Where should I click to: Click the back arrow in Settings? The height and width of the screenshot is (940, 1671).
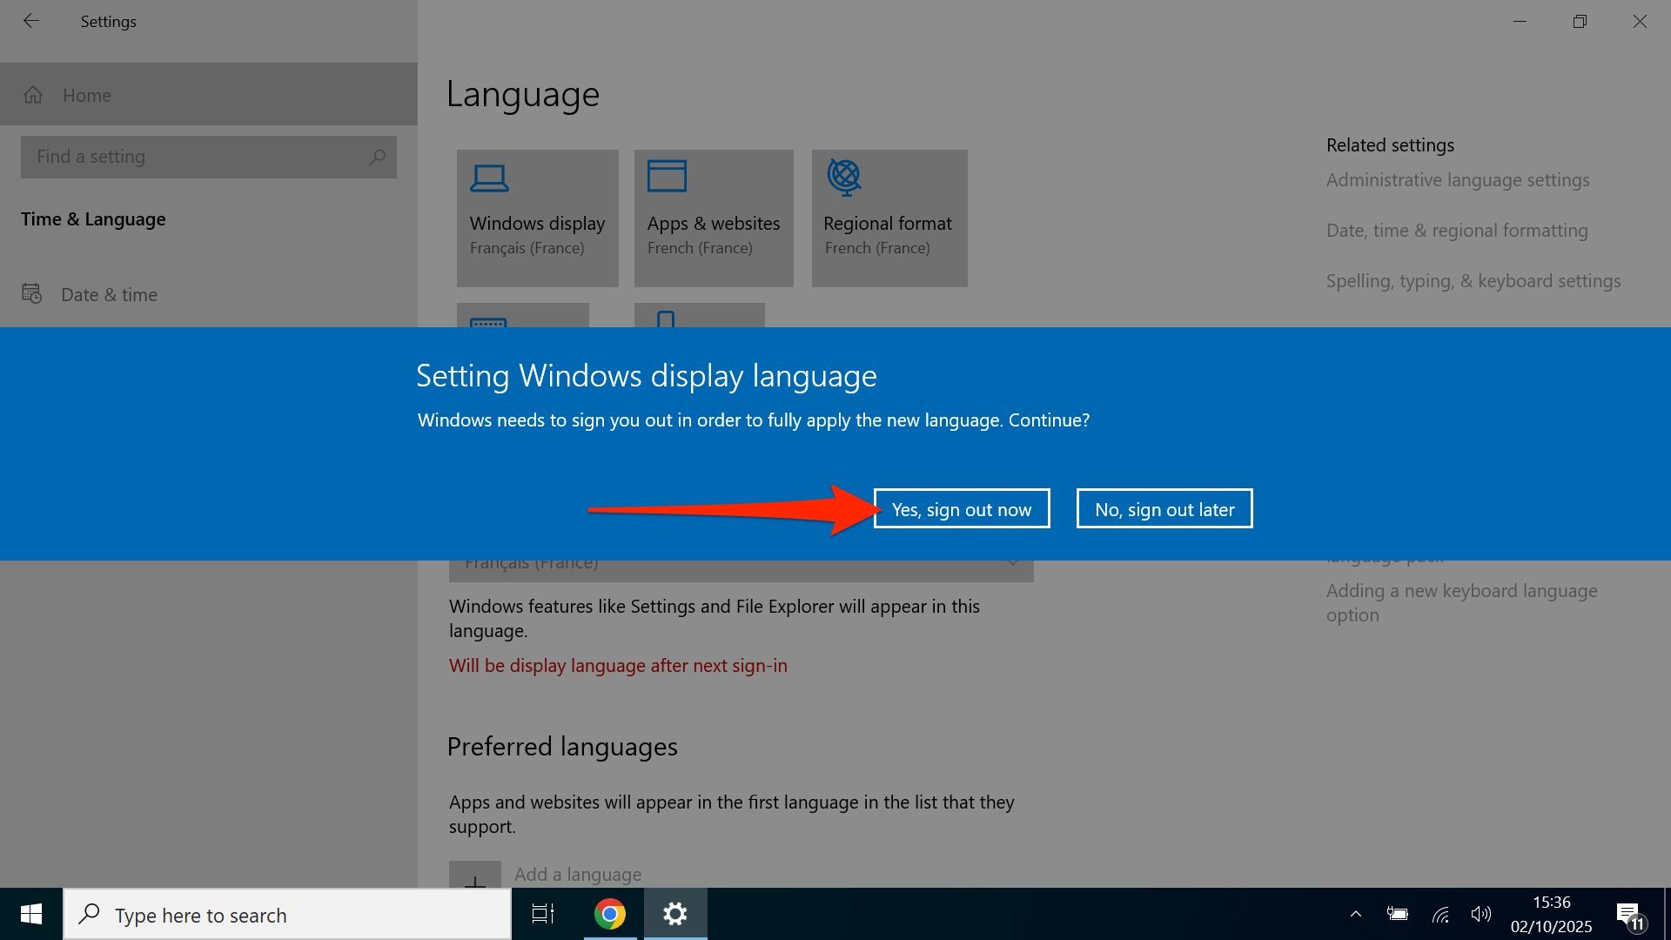pos(31,21)
